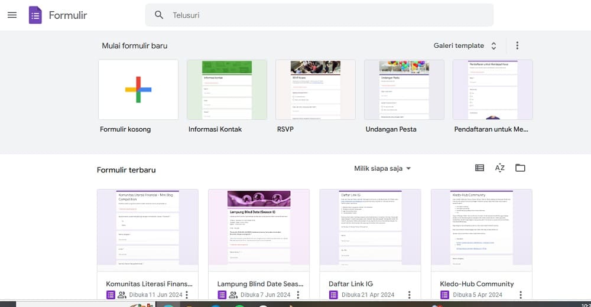The height and width of the screenshot is (307, 591).
Task: Click the Formulir kosong label
Action: pyautogui.click(x=125, y=129)
